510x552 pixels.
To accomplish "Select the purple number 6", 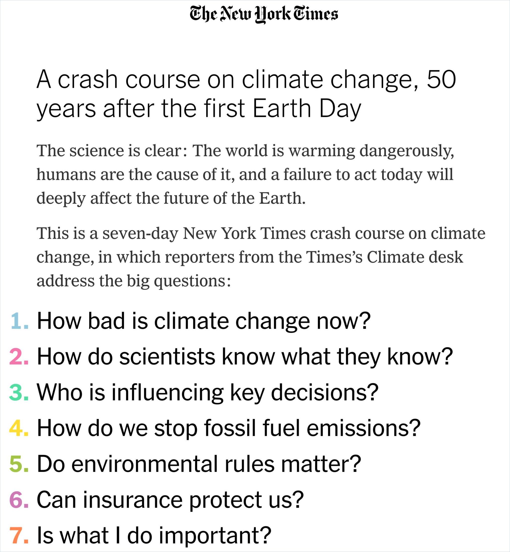I will pyautogui.click(x=19, y=499).
